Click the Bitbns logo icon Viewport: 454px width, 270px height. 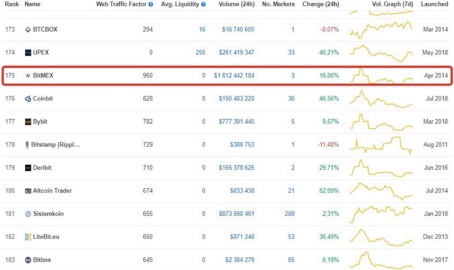[x=28, y=260]
